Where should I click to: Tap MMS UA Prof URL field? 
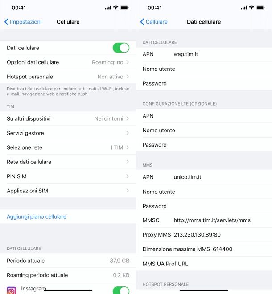tap(204, 264)
